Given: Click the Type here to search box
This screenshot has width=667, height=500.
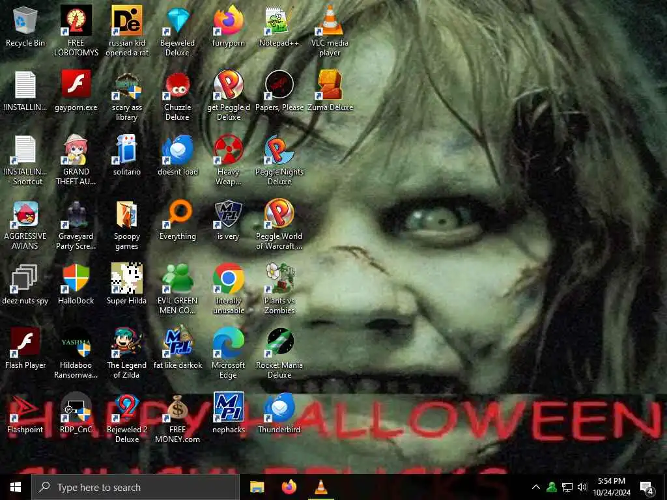Looking at the screenshot, I should [135, 487].
